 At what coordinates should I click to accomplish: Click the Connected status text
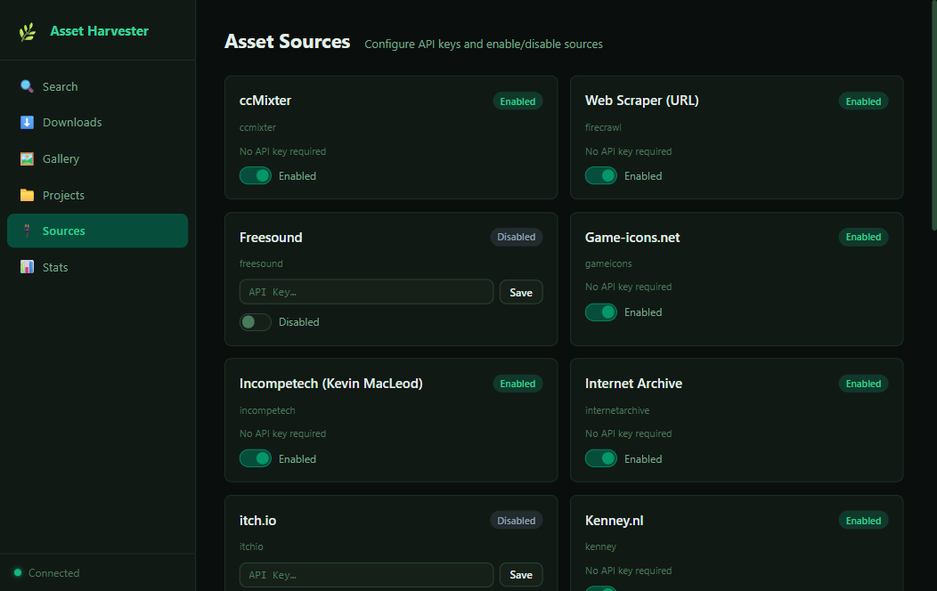[x=53, y=573]
